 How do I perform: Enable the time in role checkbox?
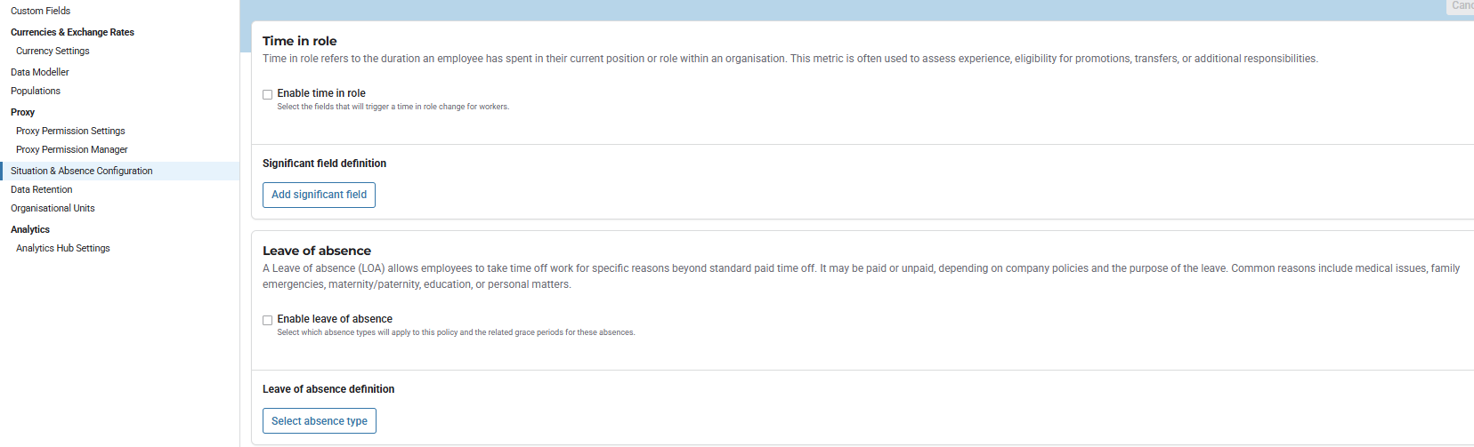[267, 94]
